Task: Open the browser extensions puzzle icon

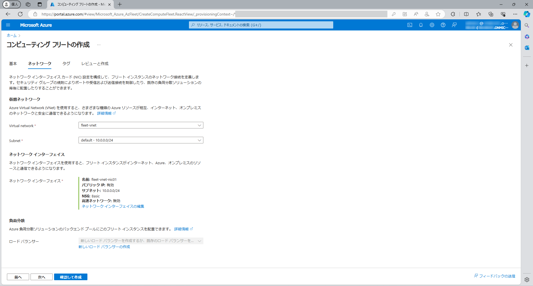Action: tap(453, 14)
